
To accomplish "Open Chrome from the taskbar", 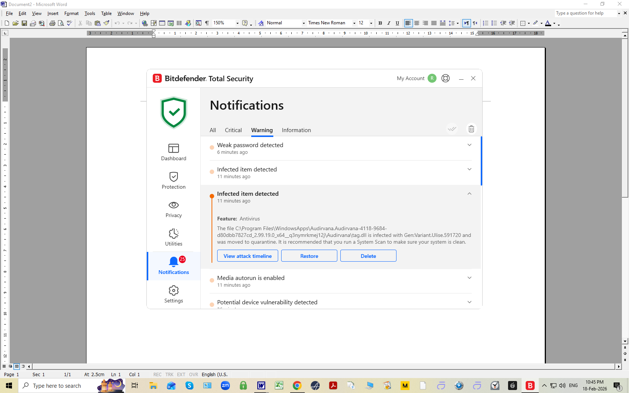I will pyautogui.click(x=297, y=386).
